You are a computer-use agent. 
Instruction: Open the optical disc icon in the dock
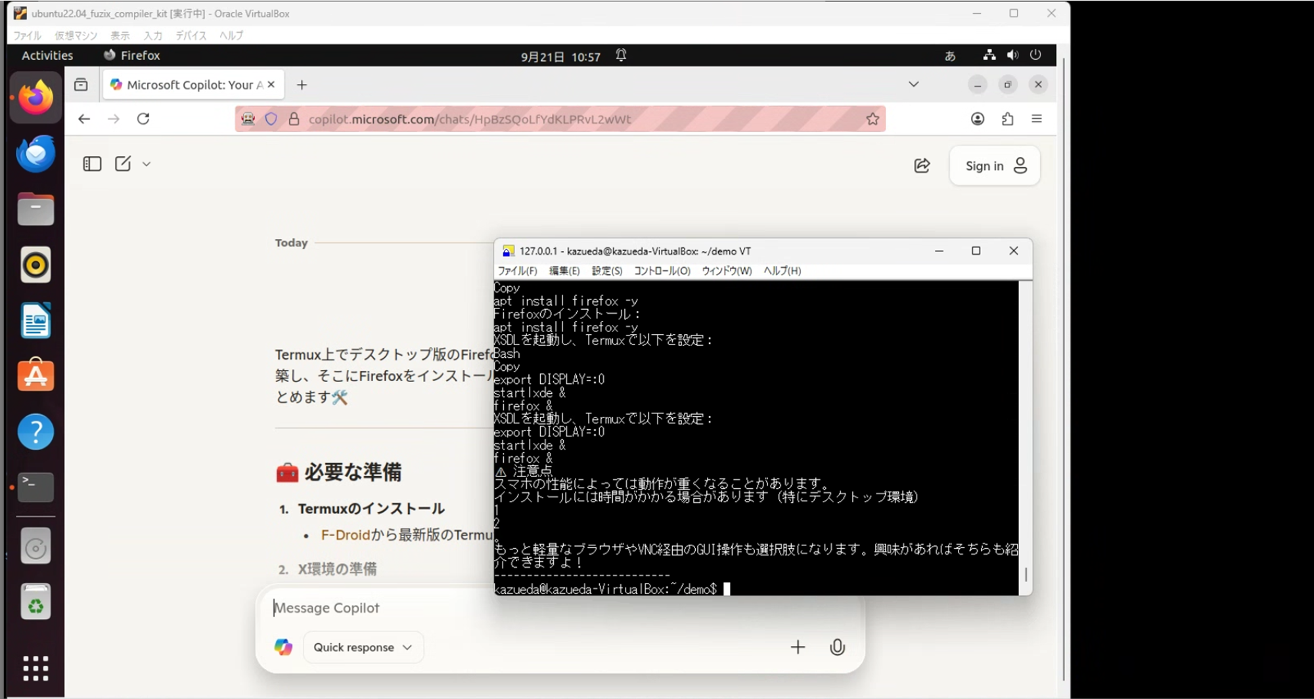tap(35, 547)
